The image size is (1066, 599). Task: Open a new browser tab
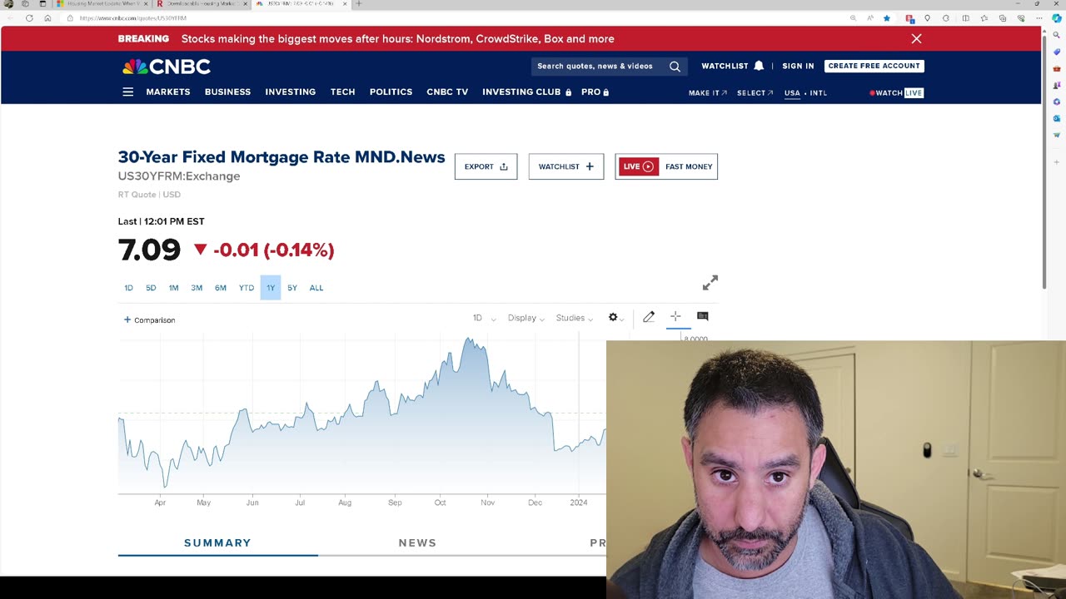[359, 3]
